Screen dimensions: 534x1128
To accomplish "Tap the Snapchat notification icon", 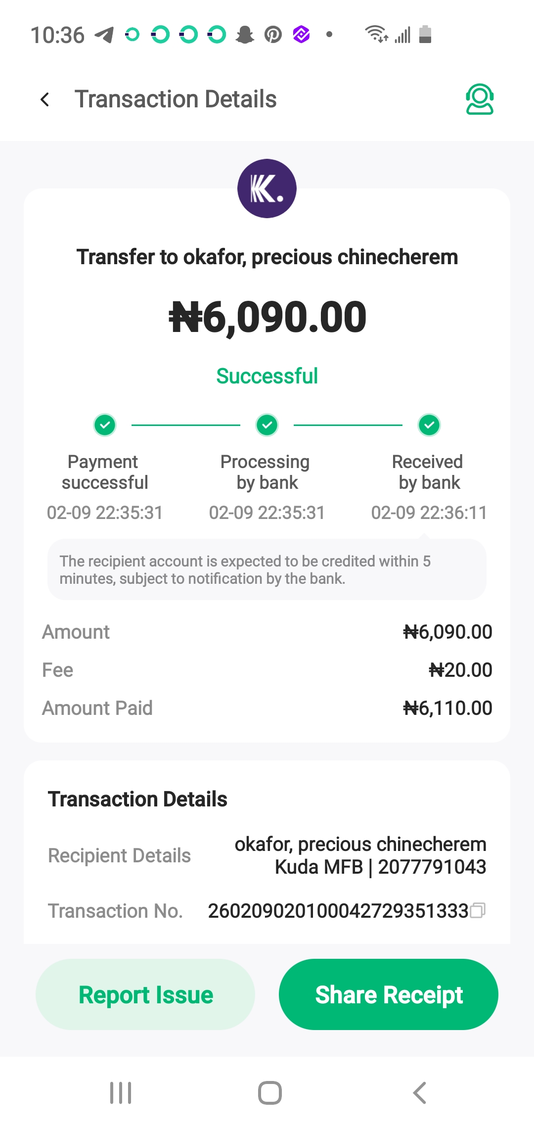I will (x=245, y=35).
